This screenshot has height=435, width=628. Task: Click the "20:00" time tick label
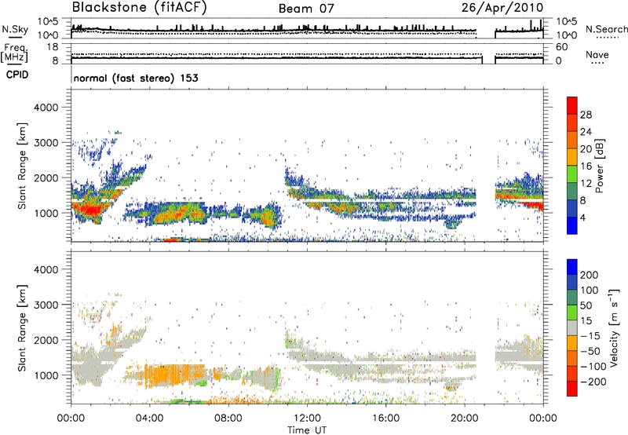pyautogui.click(x=465, y=419)
